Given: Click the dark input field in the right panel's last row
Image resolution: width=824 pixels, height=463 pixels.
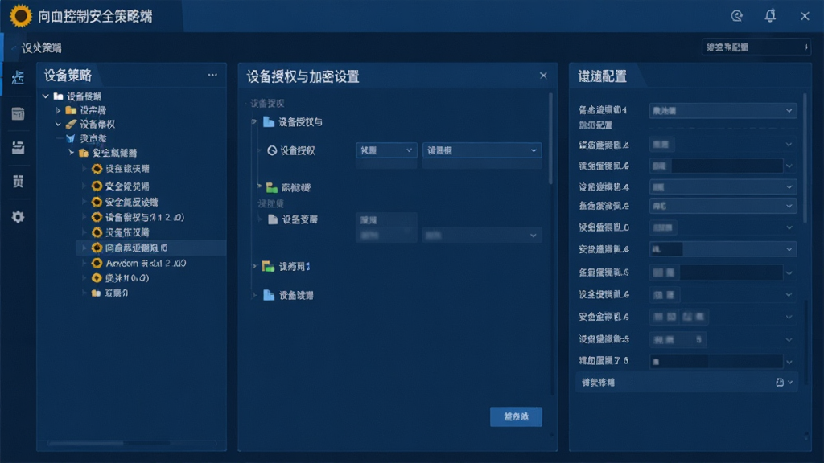Looking at the screenshot, I should 717,361.
